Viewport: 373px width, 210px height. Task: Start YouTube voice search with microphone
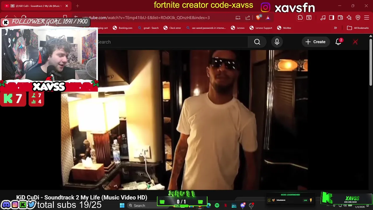tap(277, 42)
